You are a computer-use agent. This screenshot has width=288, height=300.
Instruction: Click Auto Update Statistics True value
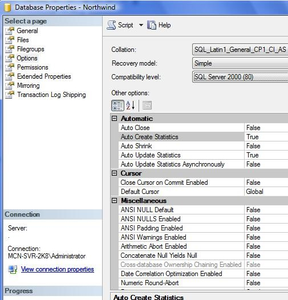[266, 155]
